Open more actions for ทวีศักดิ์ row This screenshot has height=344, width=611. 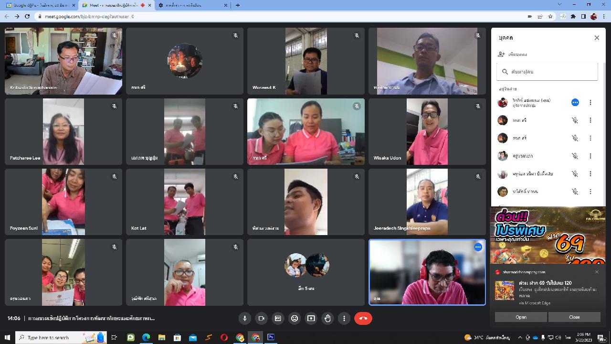(x=590, y=192)
